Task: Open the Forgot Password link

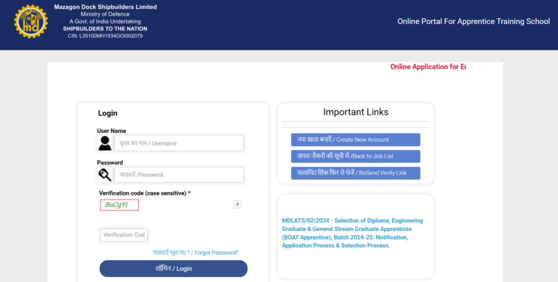Action: pyautogui.click(x=196, y=253)
